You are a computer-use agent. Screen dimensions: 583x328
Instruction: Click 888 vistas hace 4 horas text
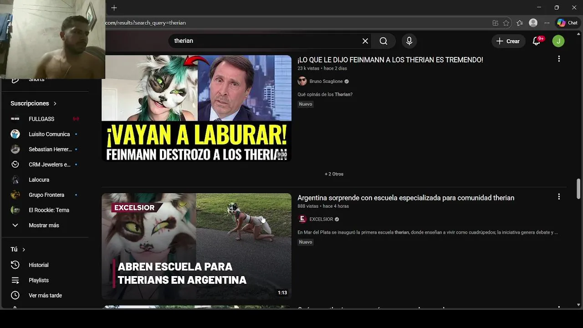323,206
